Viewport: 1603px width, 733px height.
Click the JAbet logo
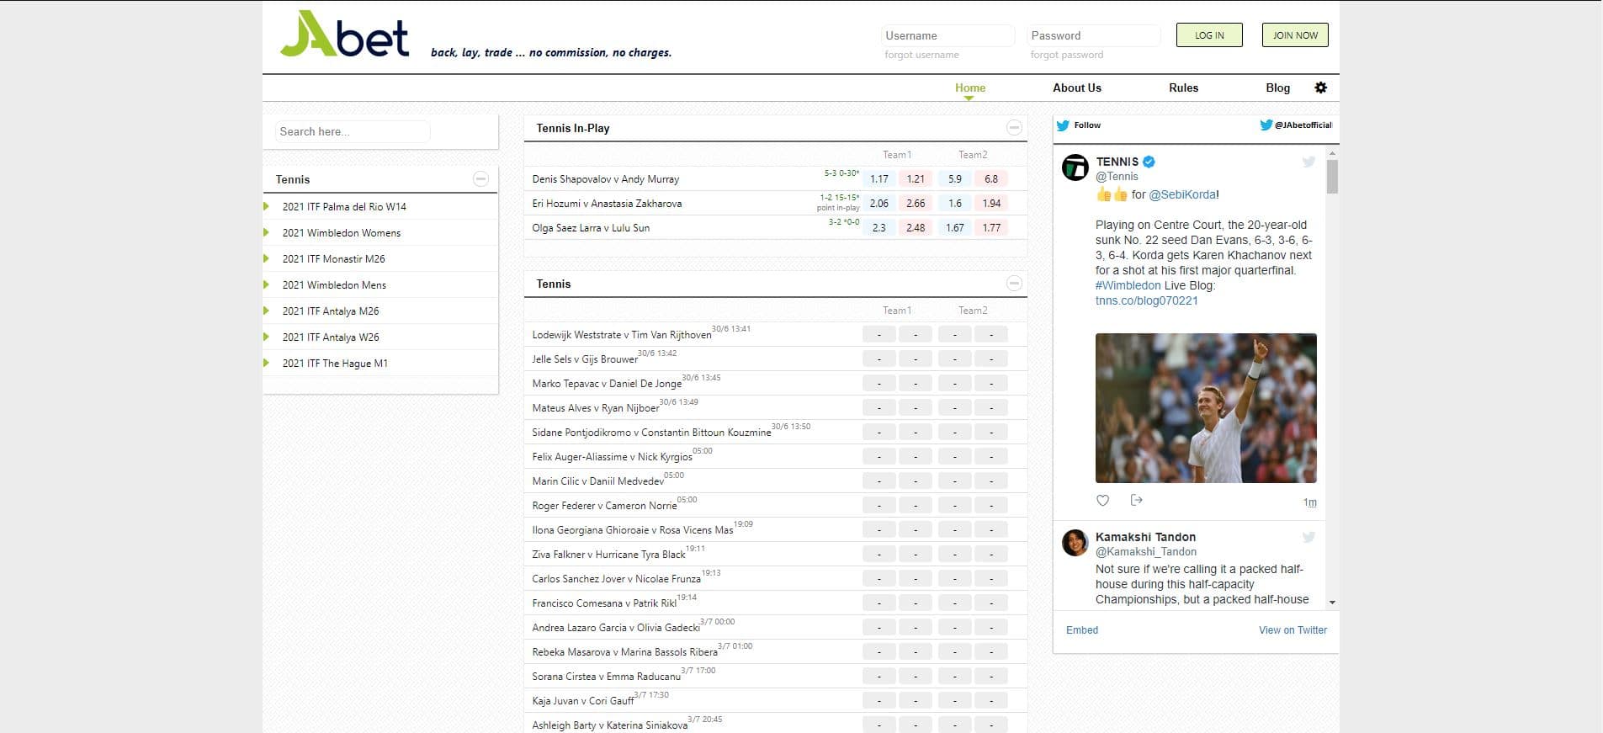[345, 35]
